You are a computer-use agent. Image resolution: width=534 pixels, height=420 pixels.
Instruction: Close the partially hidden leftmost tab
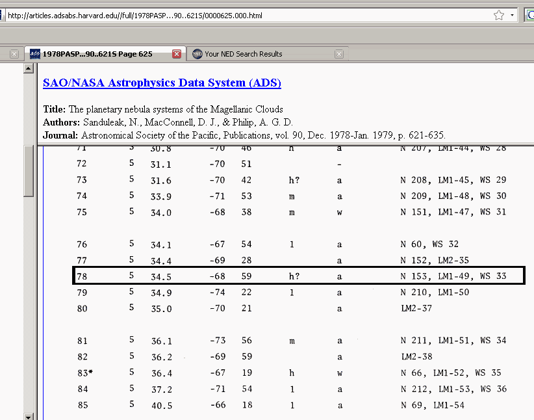coord(14,54)
